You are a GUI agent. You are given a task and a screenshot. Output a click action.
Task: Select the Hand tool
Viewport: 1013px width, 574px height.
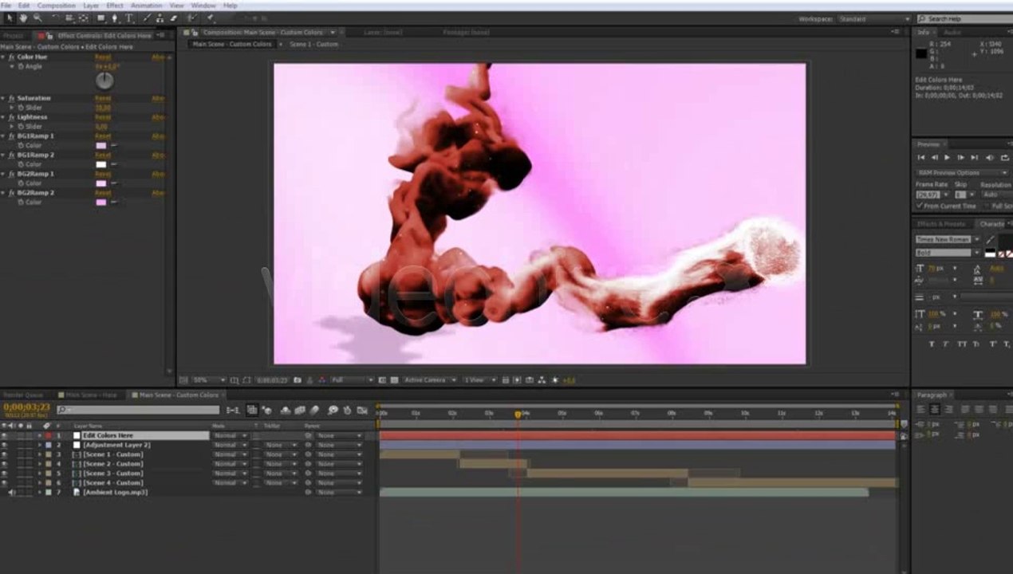22,18
